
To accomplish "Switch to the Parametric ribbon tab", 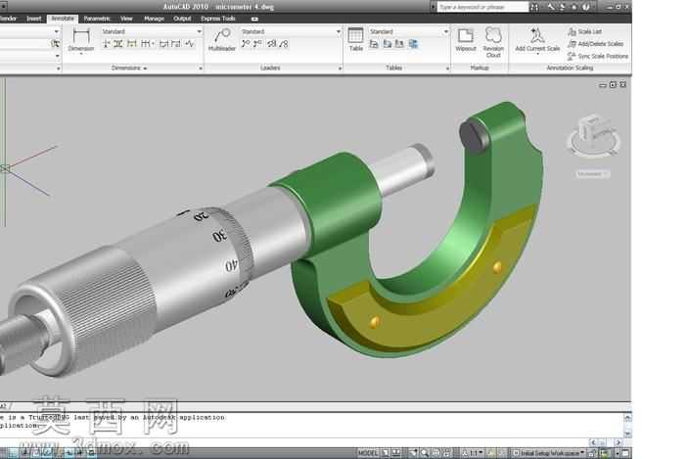I will click(x=97, y=19).
